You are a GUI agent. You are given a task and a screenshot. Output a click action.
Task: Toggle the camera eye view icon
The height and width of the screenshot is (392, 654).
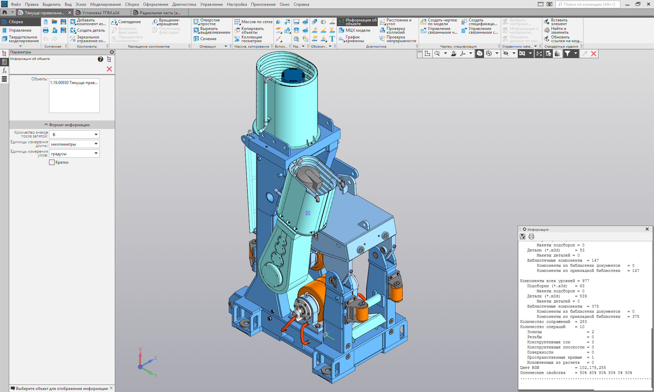coord(522,53)
